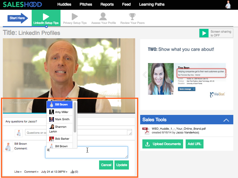Click the Update button
Screen dimensions: 238x178
point(122,165)
